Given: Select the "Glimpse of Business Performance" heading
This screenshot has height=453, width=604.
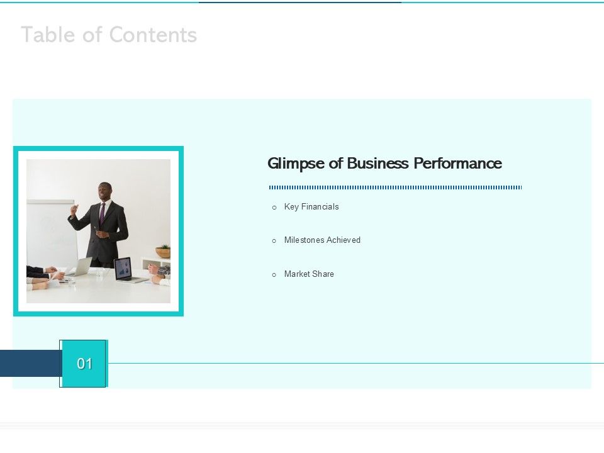Looking at the screenshot, I should click(x=384, y=164).
